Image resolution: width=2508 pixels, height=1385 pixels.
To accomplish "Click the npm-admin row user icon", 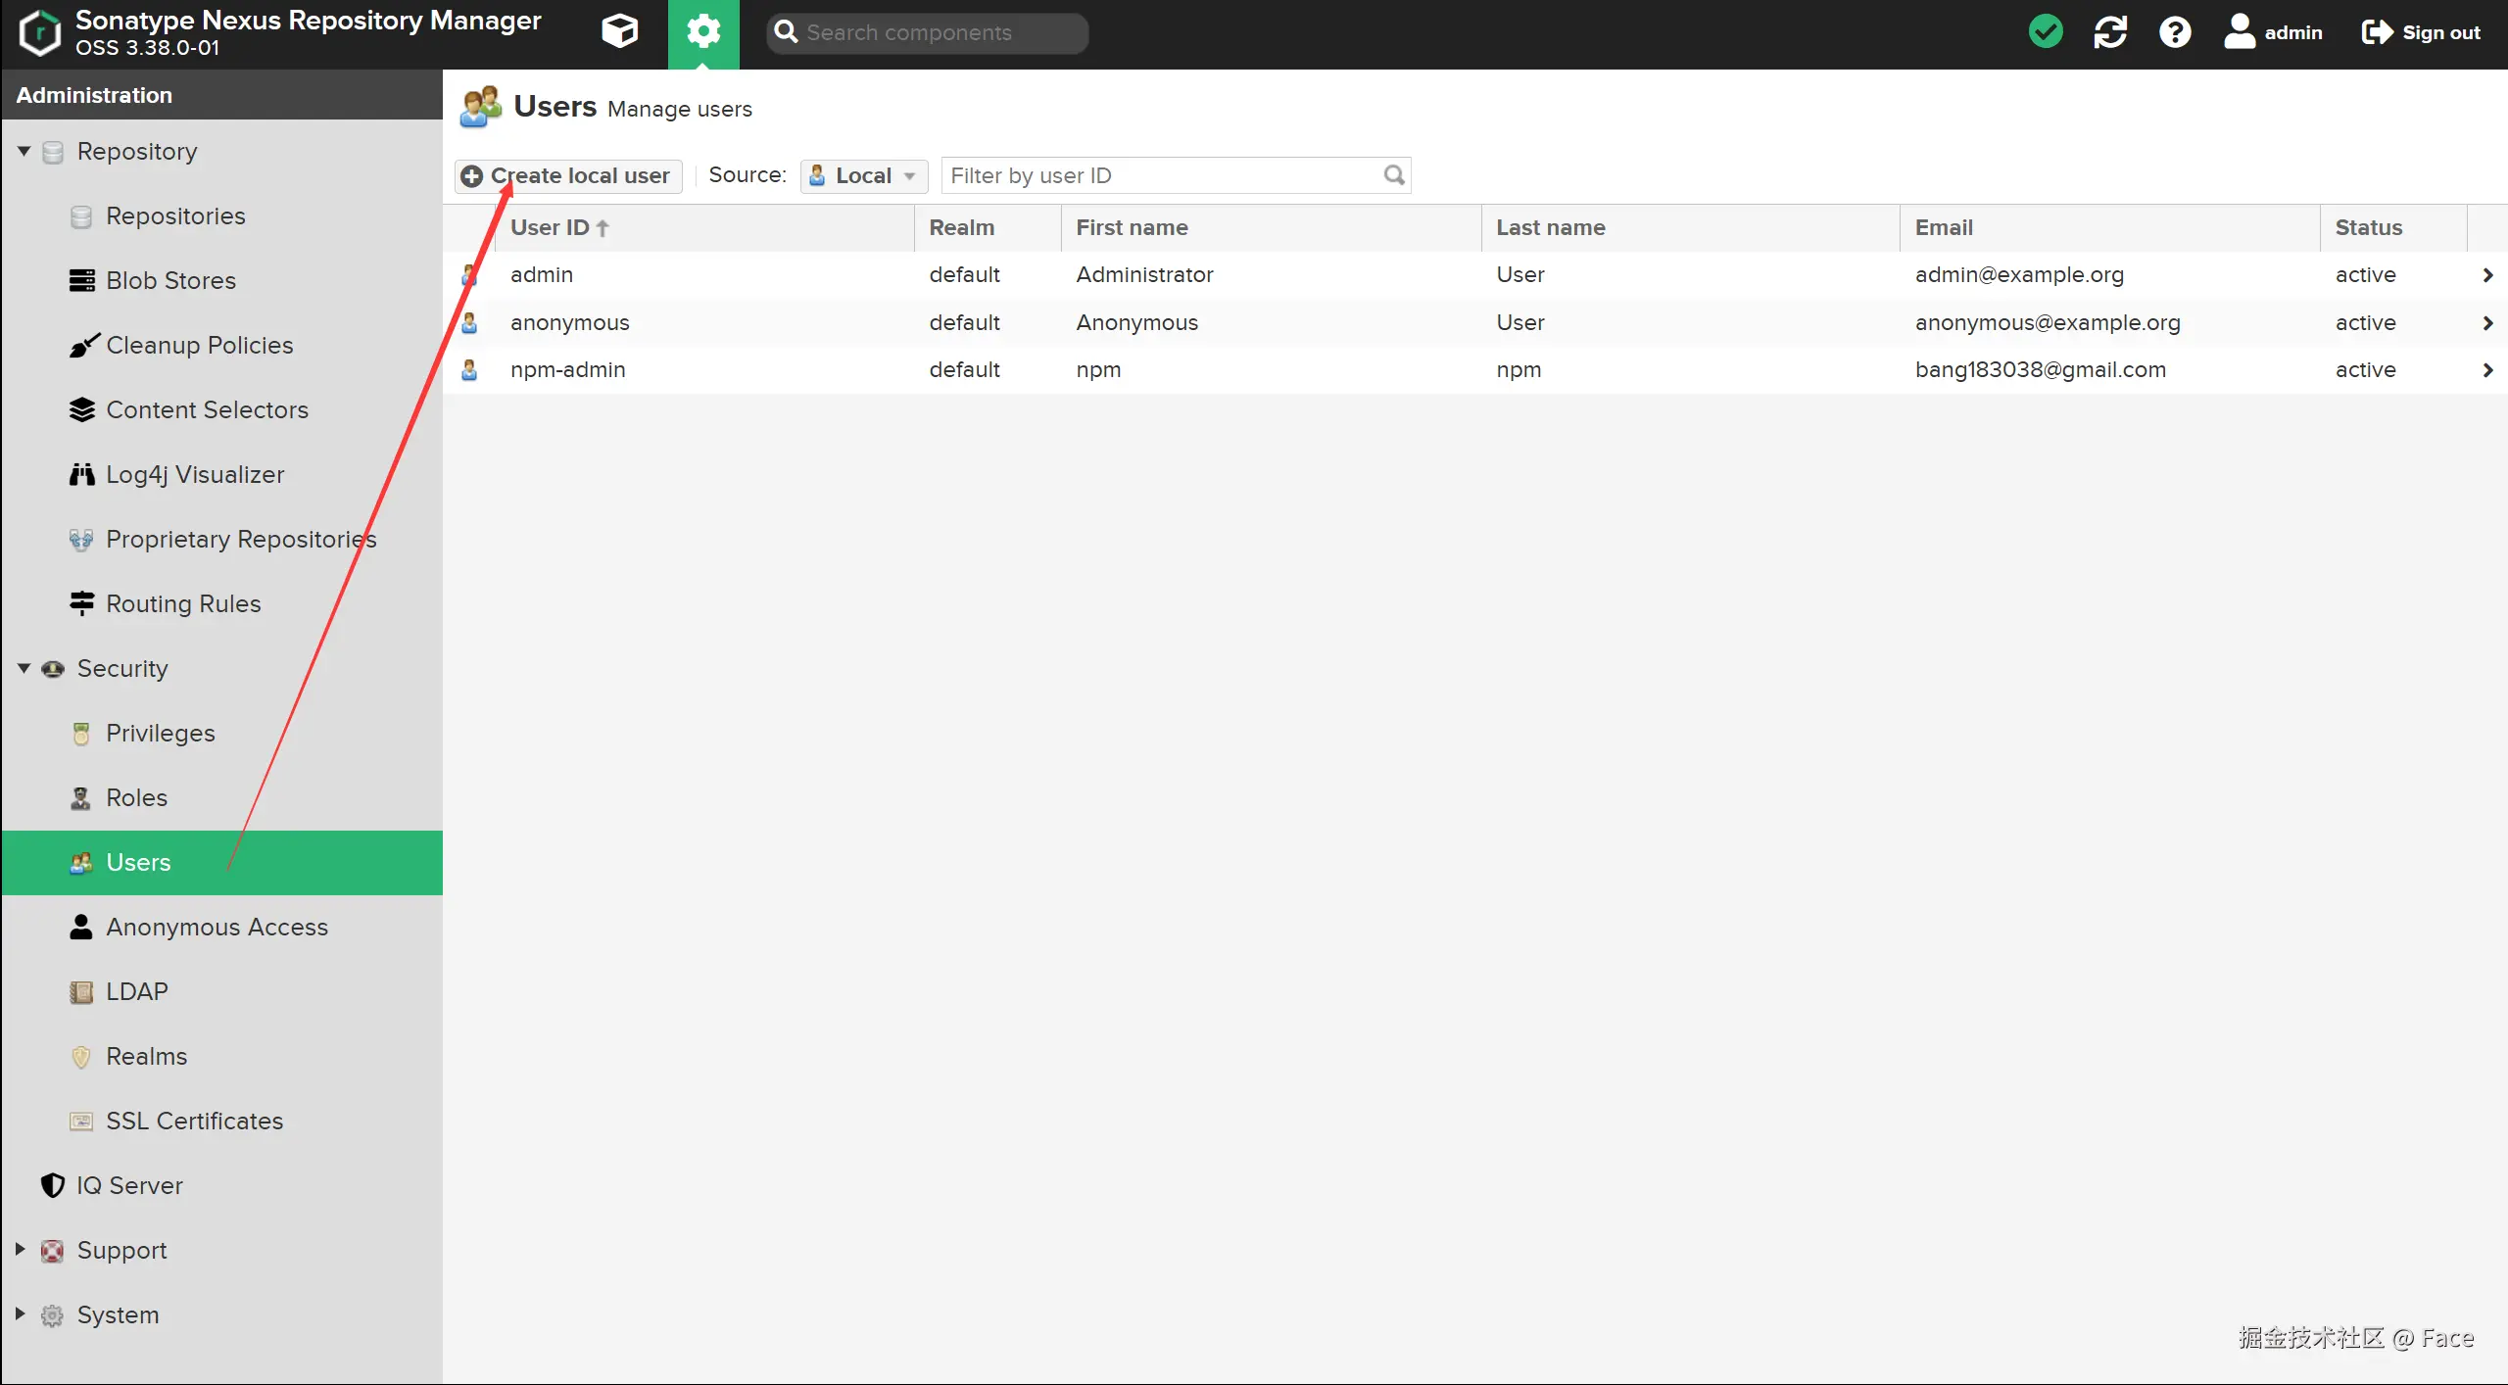I will (469, 370).
